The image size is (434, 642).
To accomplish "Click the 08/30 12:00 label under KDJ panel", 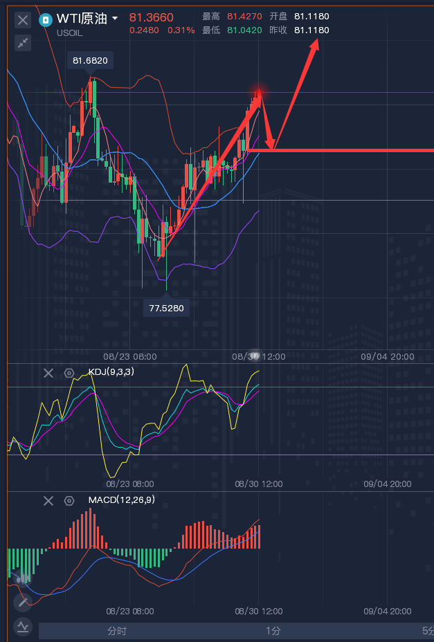I will point(259,484).
